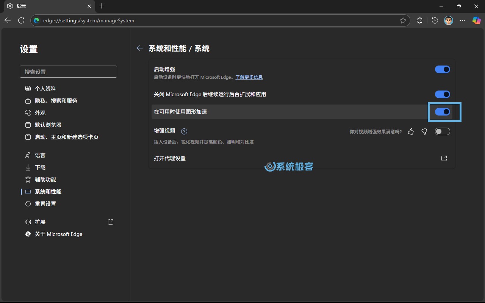
Task: Click the help question icon next to 增强视频
Action: [184, 131]
